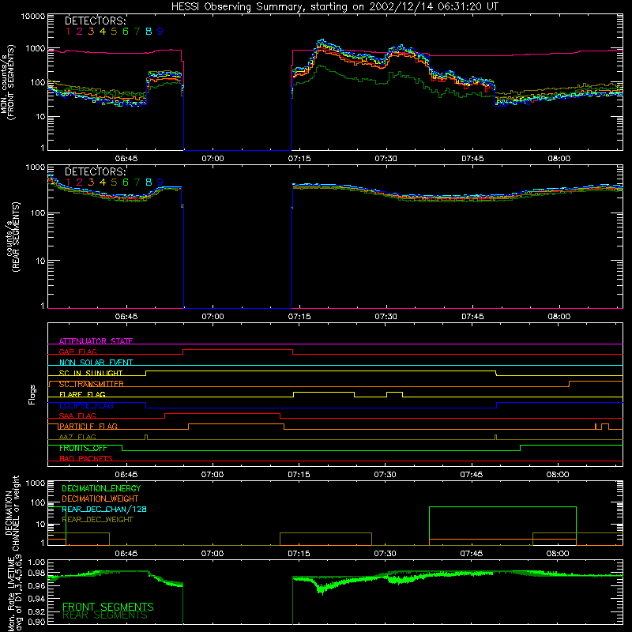
Task: Click the REAR_DEC_WEIGHT legend entry
Action: tap(97, 520)
